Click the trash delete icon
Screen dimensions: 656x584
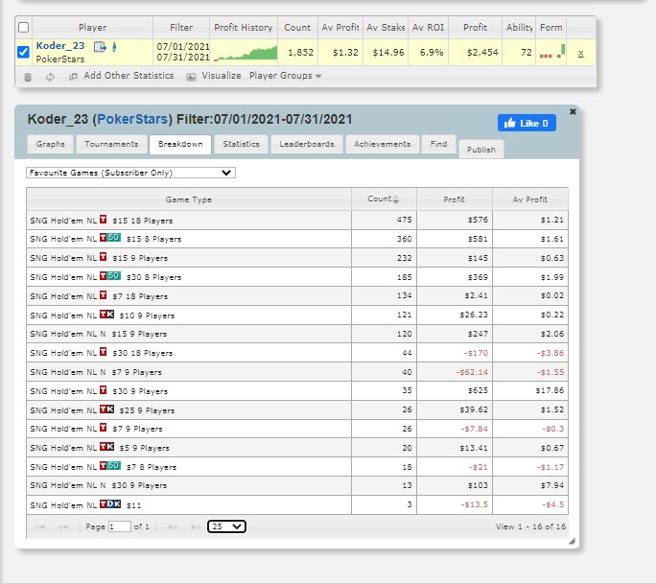pos(28,77)
